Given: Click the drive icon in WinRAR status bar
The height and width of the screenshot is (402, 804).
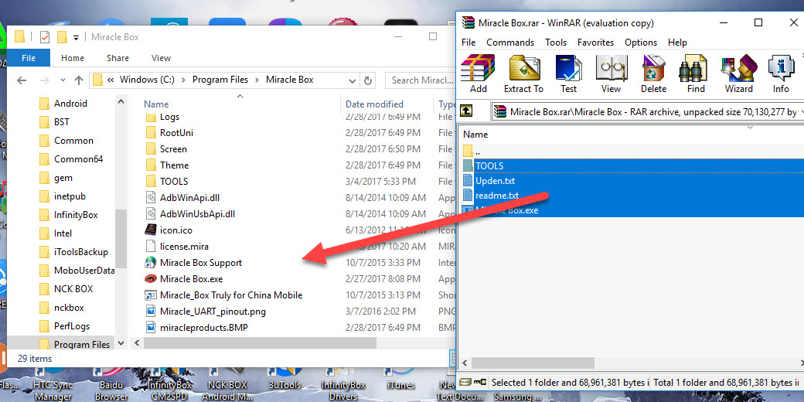Looking at the screenshot, I should 465,382.
